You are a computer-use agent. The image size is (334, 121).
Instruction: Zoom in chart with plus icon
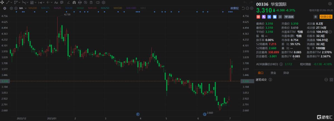point(252,8)
